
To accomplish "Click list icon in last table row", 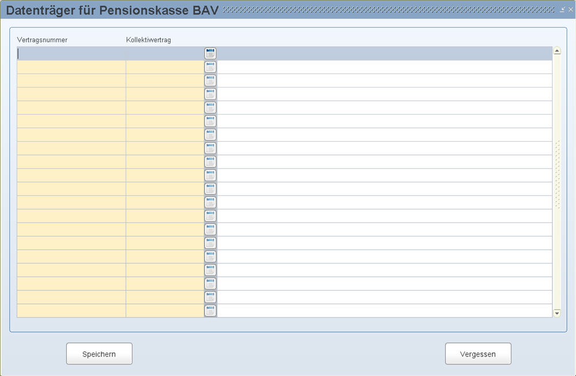I will (210, 311).
